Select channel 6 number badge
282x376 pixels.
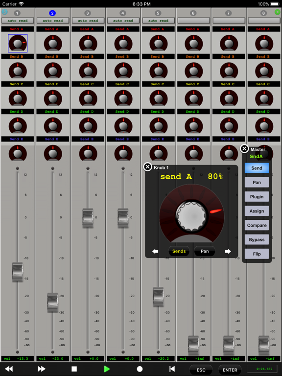[193, 13]
